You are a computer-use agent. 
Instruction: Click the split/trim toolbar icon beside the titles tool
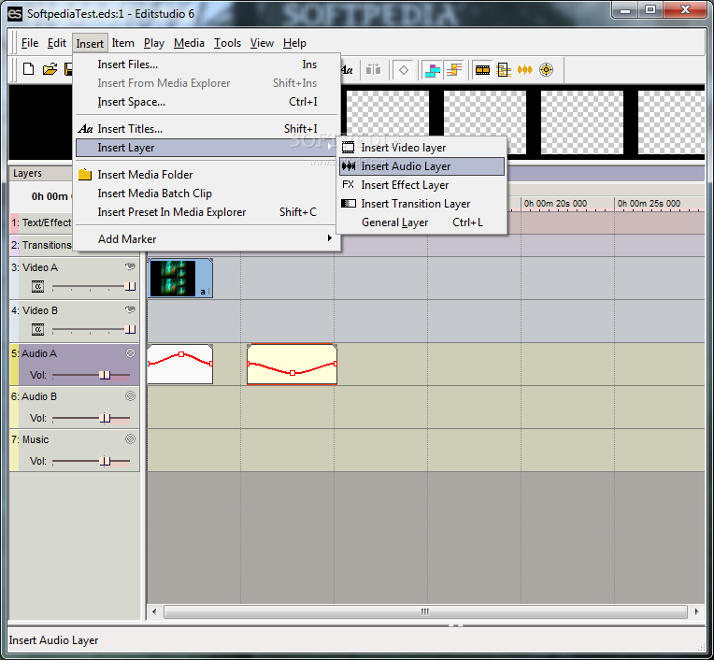click(x=374, y=70)
